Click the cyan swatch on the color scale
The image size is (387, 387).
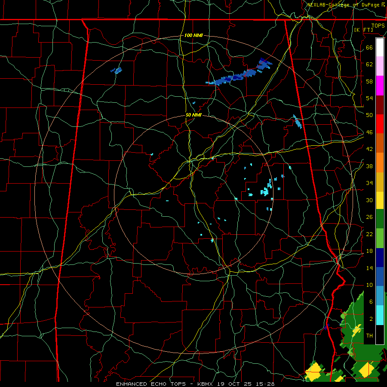380,315
